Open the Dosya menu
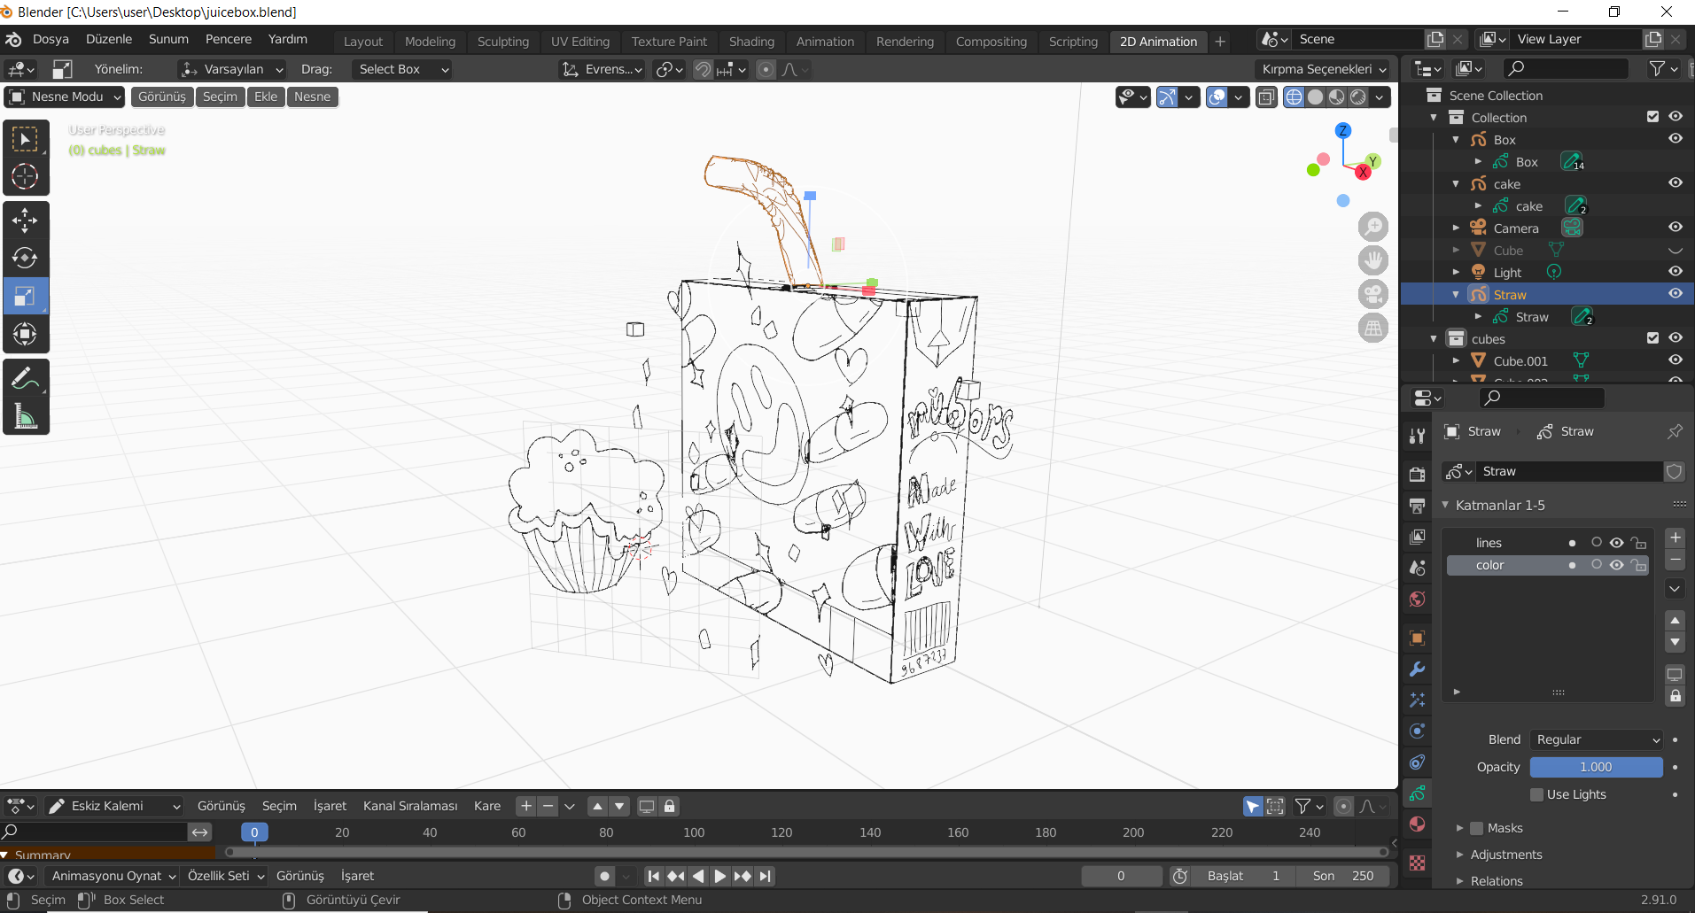This screenshot has height=913, width=1695. pos(51,39)
